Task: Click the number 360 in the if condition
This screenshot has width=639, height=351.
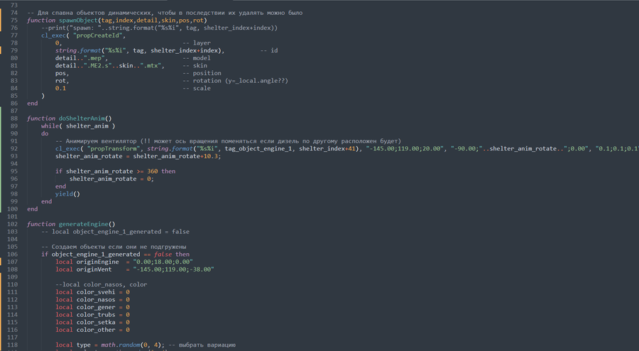Action: pos(153,172)
